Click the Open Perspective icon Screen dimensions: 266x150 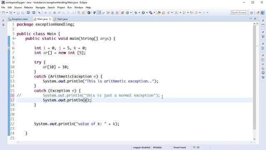(252, 13)
